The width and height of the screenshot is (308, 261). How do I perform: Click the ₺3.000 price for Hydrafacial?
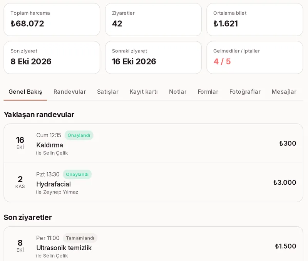coord(285,182)
